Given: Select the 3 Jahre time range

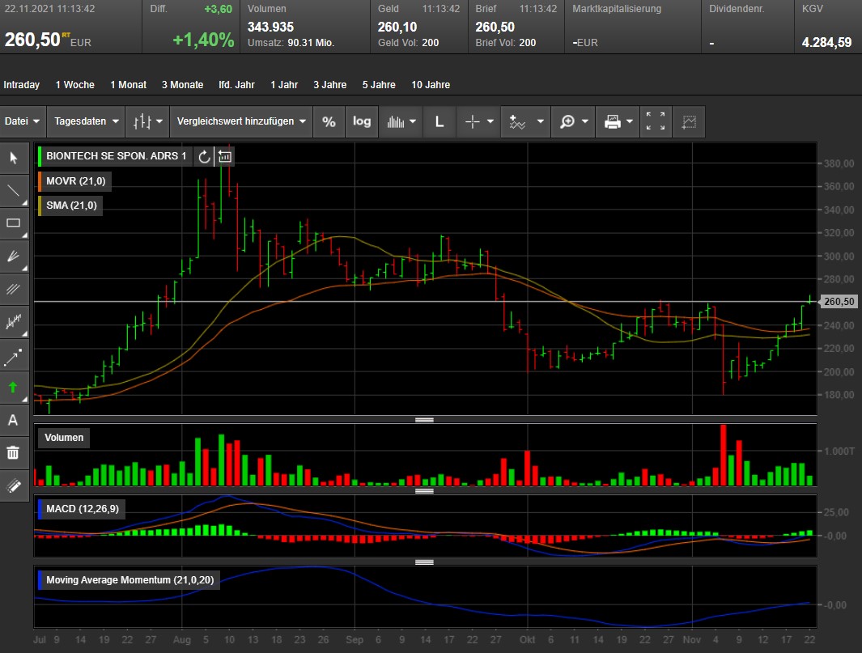Looking at the screenshot, I should (x=330, y=85).
